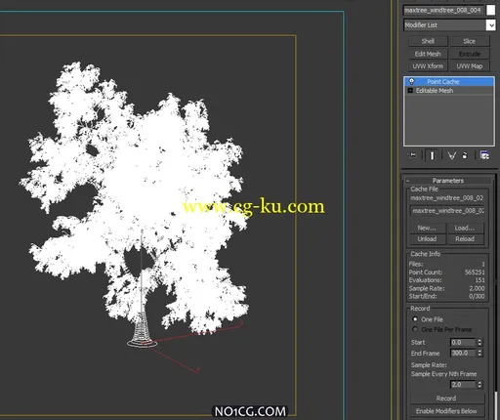Screen dimensions: 500x420
Task: Click the Point Count value 565251
Action: (x=475, y=273)
